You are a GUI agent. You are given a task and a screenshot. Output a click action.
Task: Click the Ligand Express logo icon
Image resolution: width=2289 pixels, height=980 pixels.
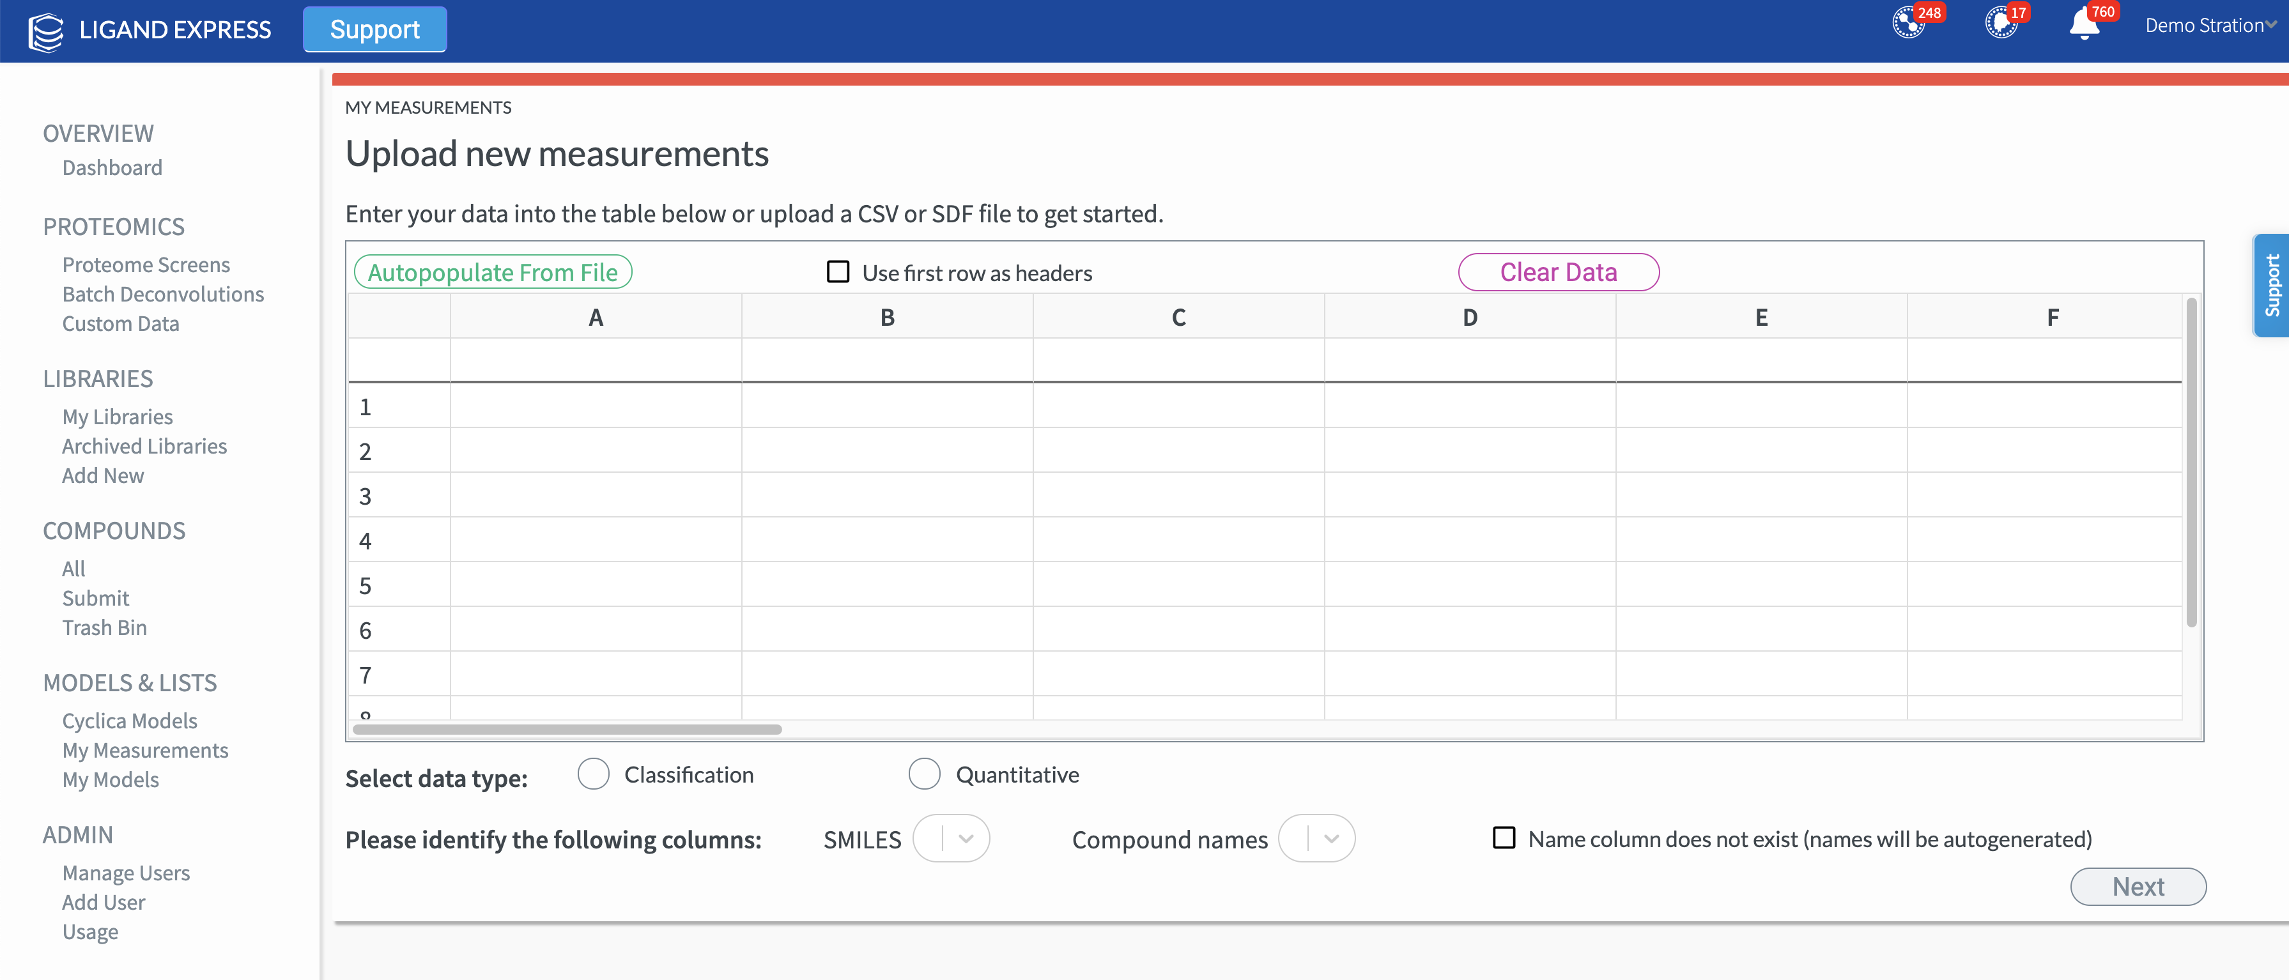click(45, 31)
